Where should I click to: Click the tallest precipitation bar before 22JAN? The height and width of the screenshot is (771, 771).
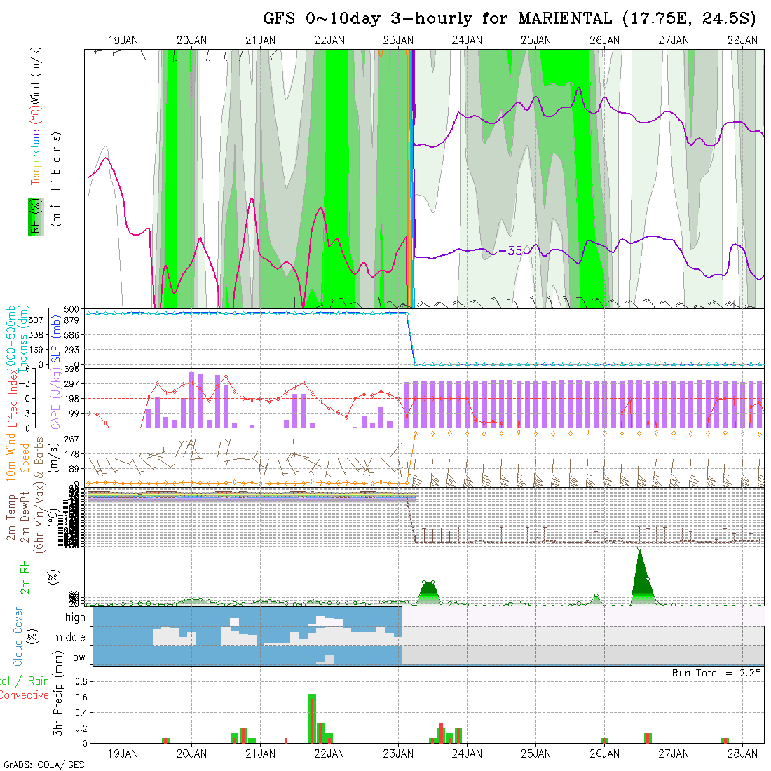coord(312,718)
